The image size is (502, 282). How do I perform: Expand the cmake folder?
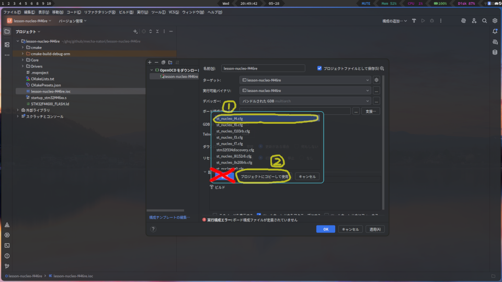[22, 48]
